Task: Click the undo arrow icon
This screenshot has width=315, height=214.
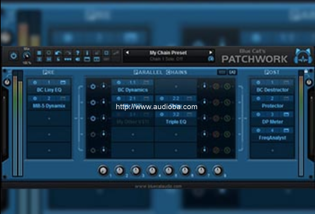Action: pos(58,53)
